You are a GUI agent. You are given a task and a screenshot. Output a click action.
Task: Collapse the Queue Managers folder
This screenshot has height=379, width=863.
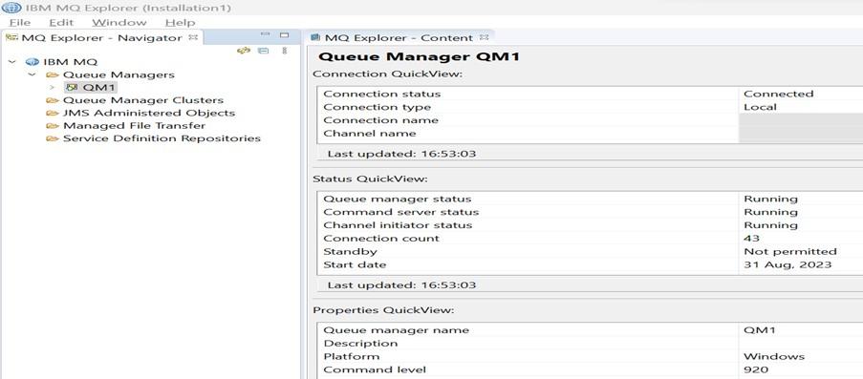point(32,74)
